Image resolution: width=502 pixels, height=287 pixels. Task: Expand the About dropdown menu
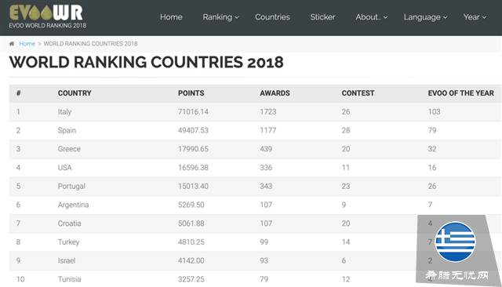(x=371, y=17)
